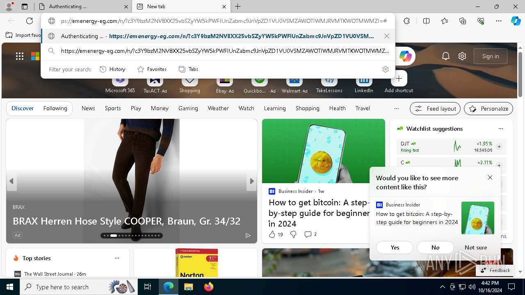The height and width of the screenshot is (295, 525).
Task: Filter search by Tabs
Action: (x=189, y=69)
